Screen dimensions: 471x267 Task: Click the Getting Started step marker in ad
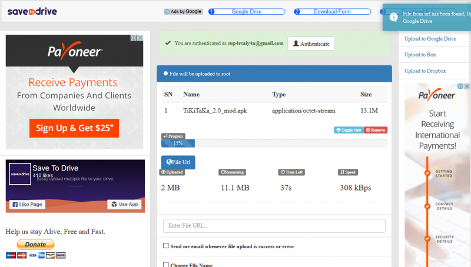427,173
